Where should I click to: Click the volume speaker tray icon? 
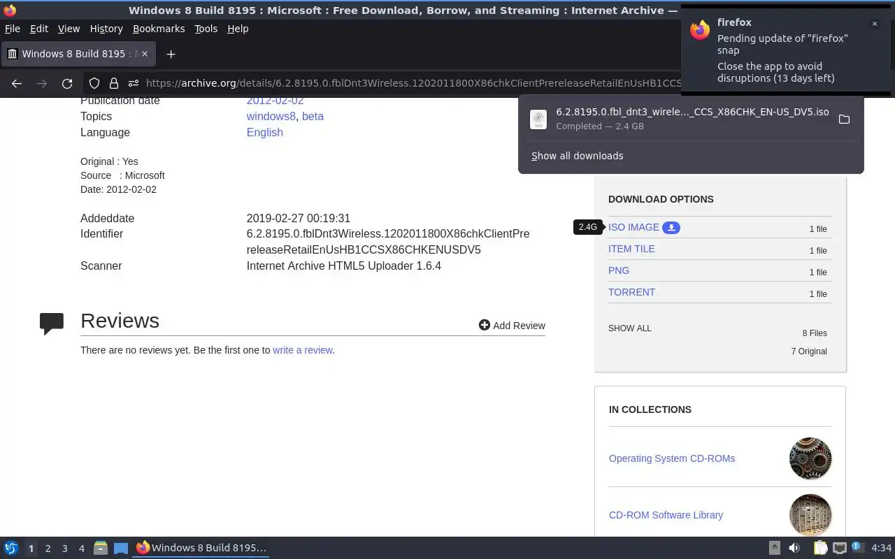pyautogui.click(x=794, y=549)
